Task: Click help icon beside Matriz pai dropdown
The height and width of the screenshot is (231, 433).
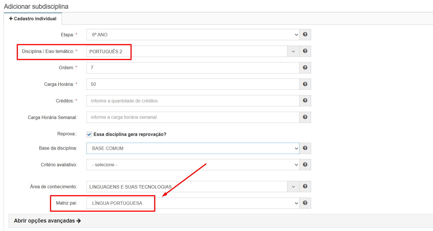Action: (x=305, y=203)
